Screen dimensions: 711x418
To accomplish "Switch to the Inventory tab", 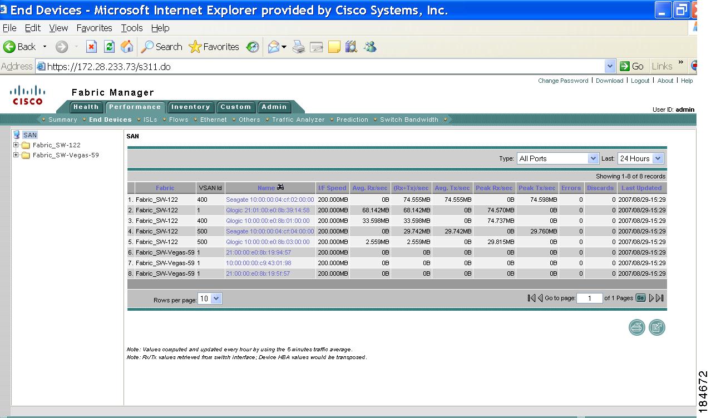I will coord(191,107).
